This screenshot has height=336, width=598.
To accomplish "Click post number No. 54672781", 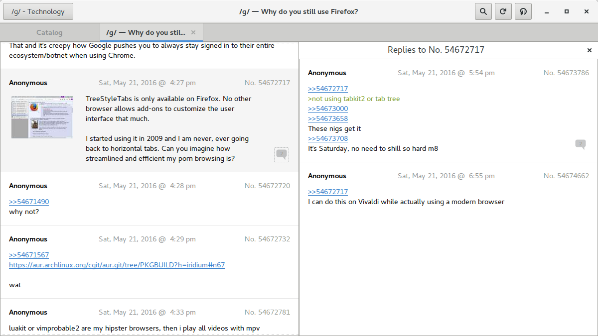I will pyautogui.click(x=267, y=312).
